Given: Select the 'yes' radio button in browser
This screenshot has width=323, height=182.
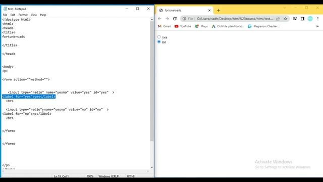Looking at the screenshot, I should click(x=159, y=37).
